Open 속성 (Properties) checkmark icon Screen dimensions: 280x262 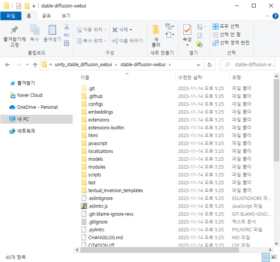[187, 30]
